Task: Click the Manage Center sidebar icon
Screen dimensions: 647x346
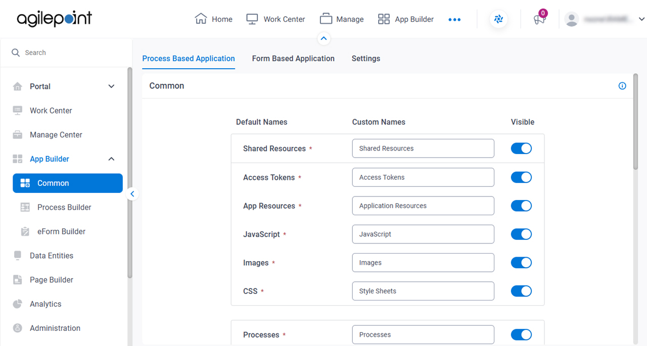Action: pyautogui.click(x=18, y=135)
